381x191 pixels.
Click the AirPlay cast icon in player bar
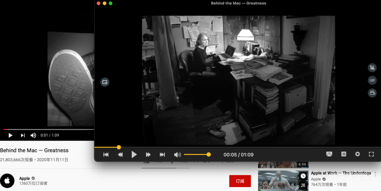(329, 154)
